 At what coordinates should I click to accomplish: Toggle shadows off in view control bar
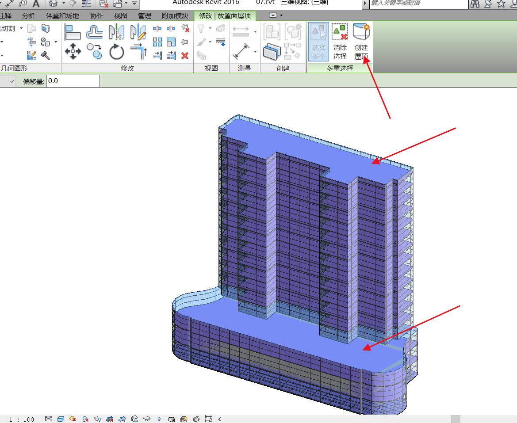click(85, 419)
